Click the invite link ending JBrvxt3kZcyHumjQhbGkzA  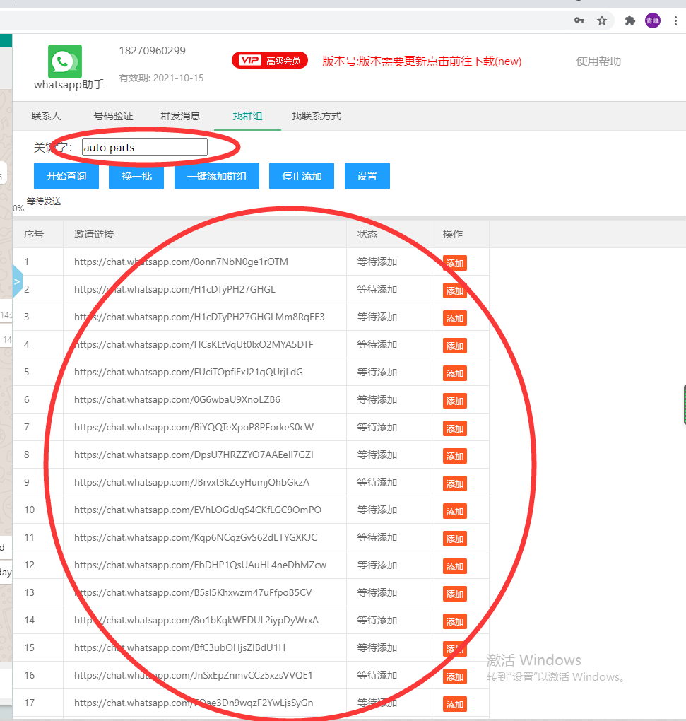(x=192, y=482)
